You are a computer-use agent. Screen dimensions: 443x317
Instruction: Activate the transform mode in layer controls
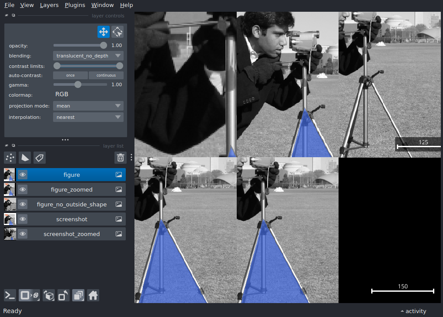click(x=117, y=31)
